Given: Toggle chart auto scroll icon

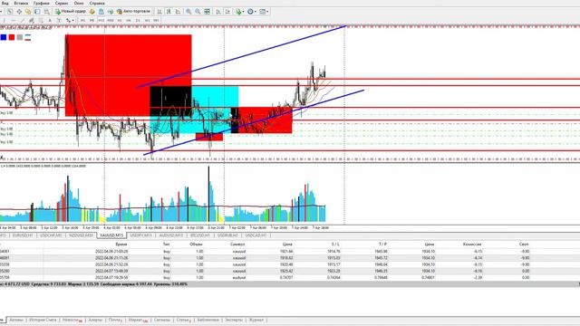Looking at the screenshot, I should click(218, 12).
